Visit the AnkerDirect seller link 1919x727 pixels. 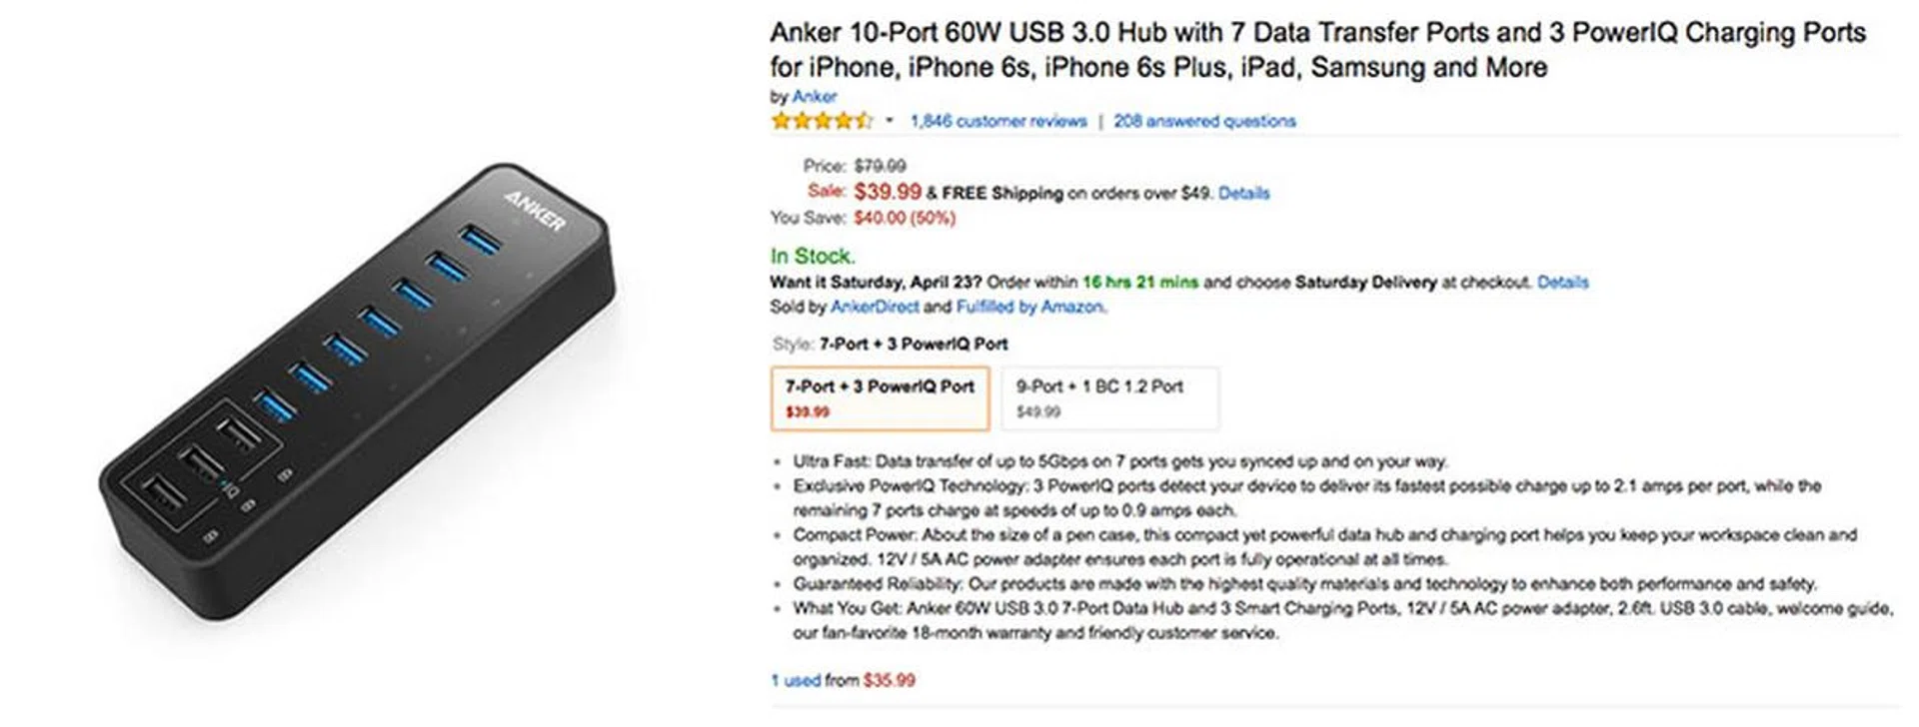[x=875, y=307]
